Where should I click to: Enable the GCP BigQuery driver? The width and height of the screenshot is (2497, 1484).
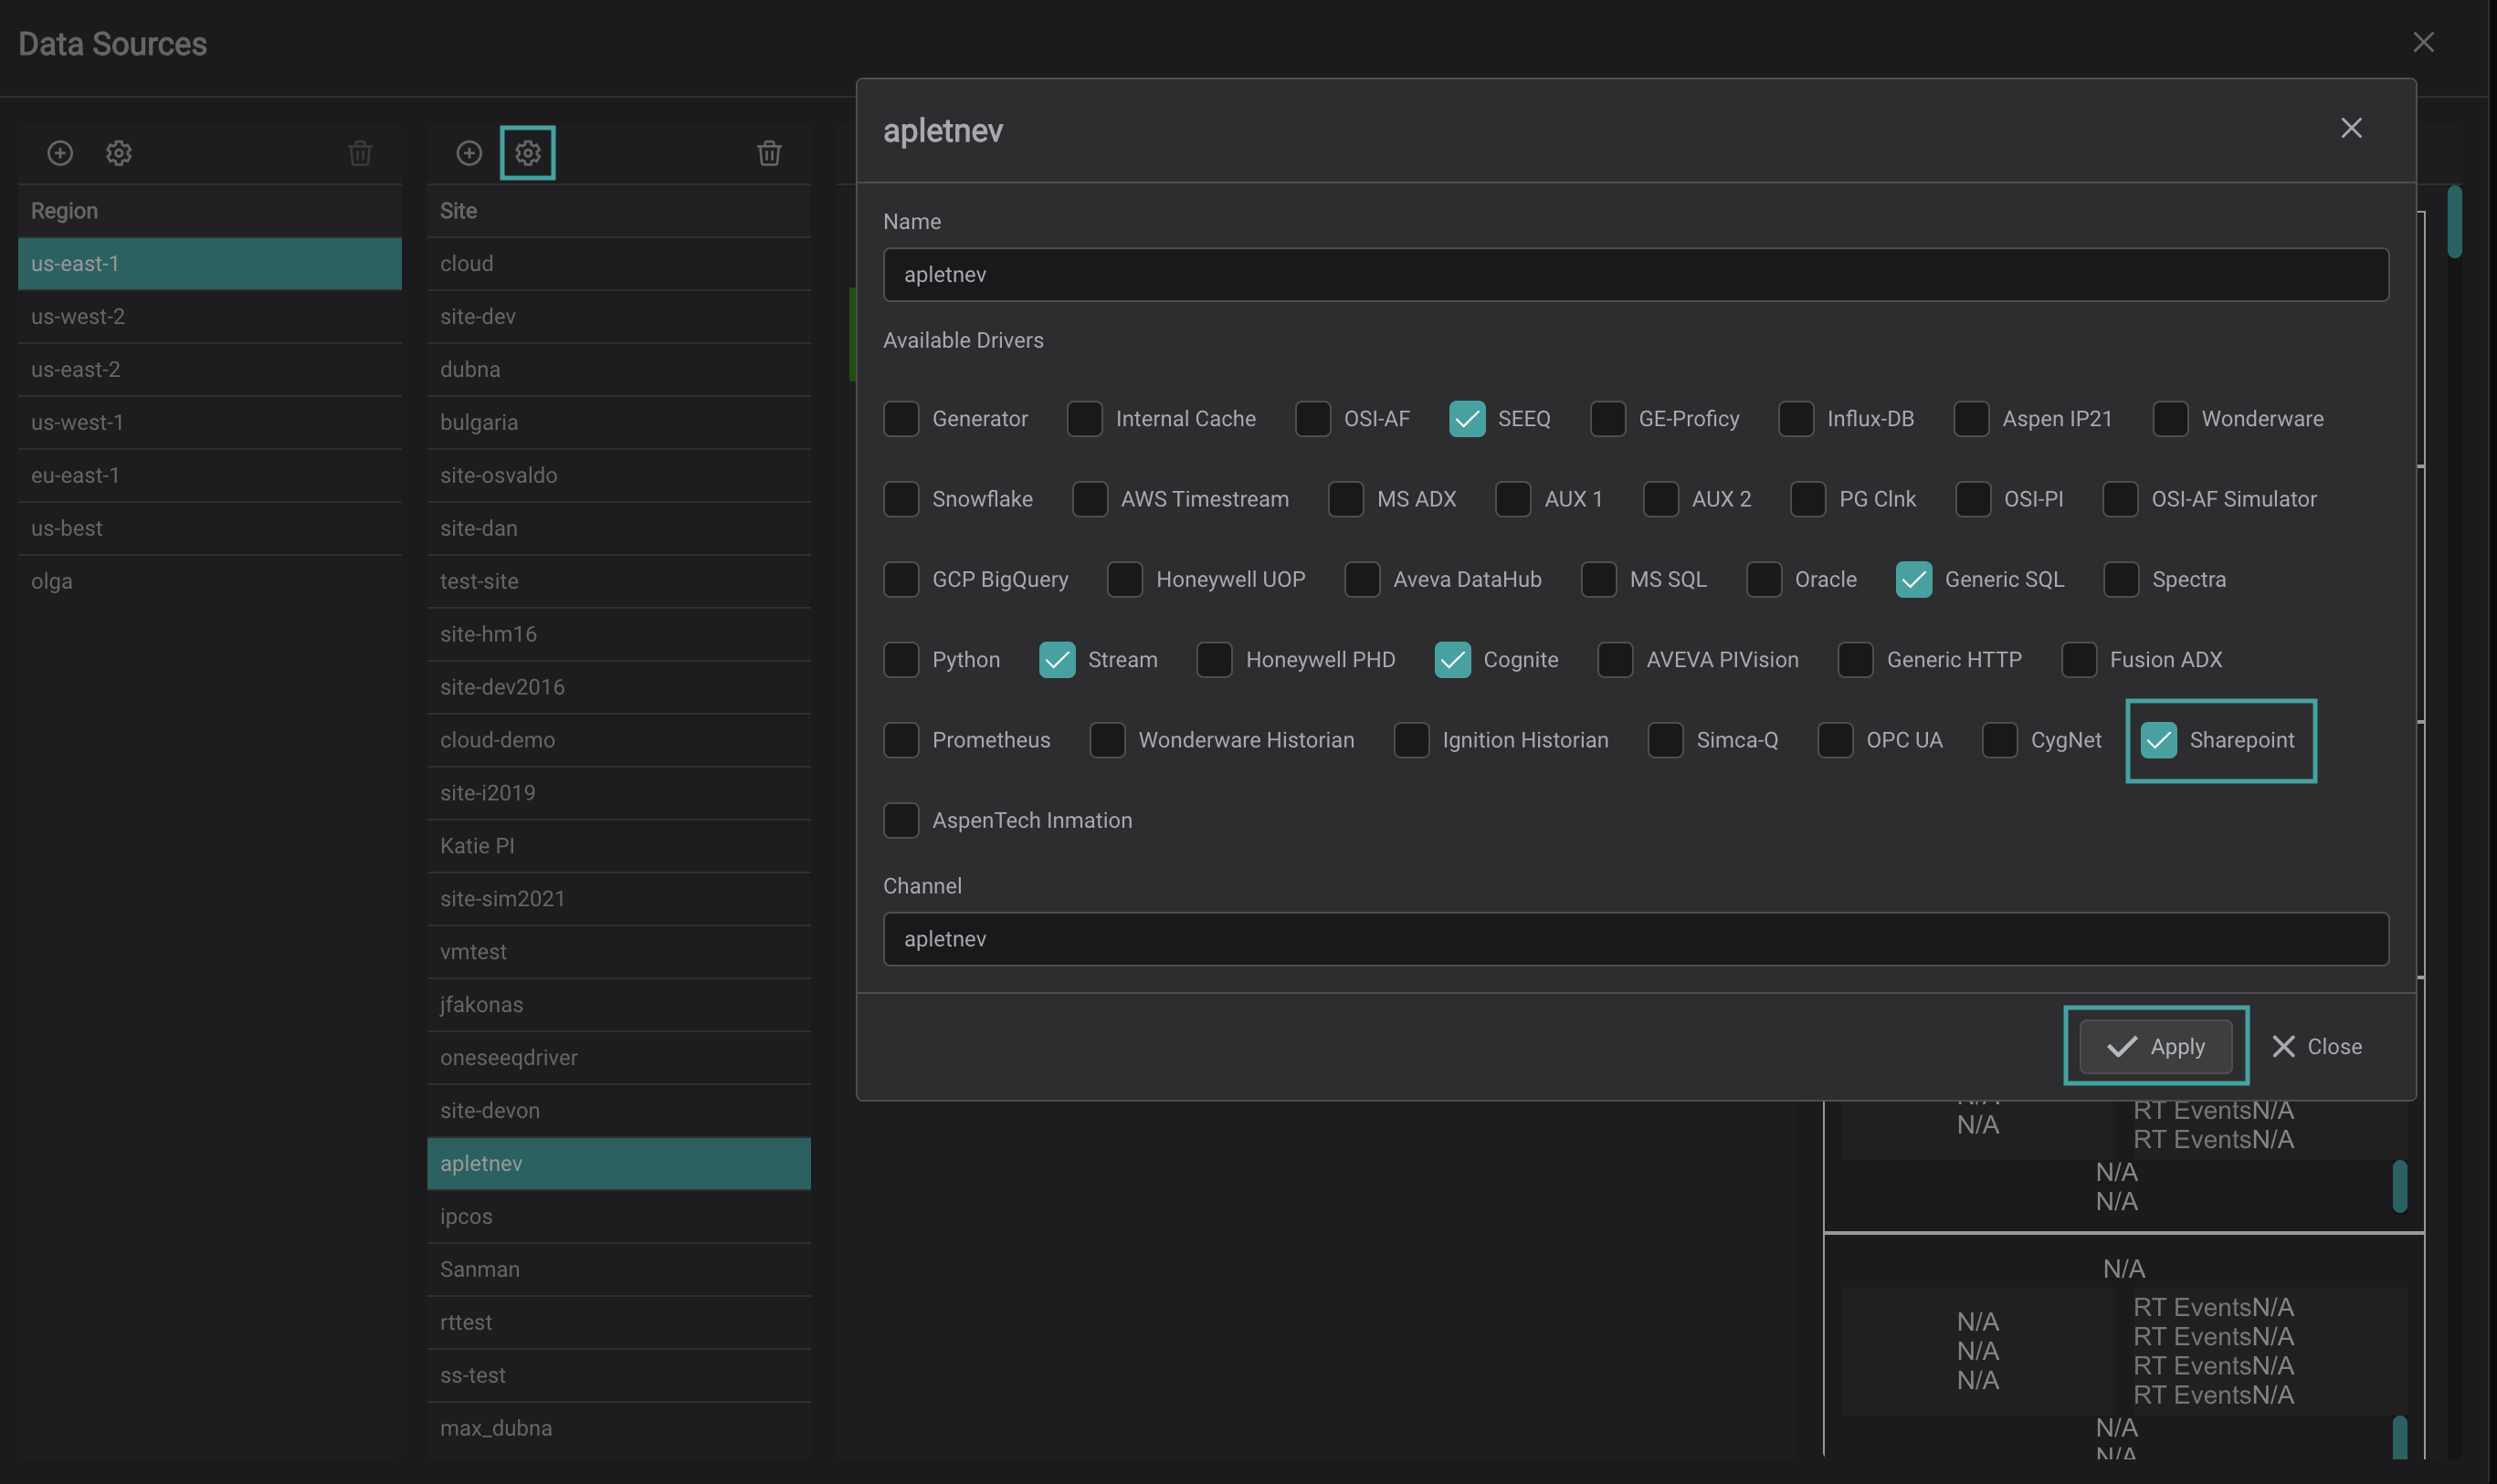coord(901,580)
